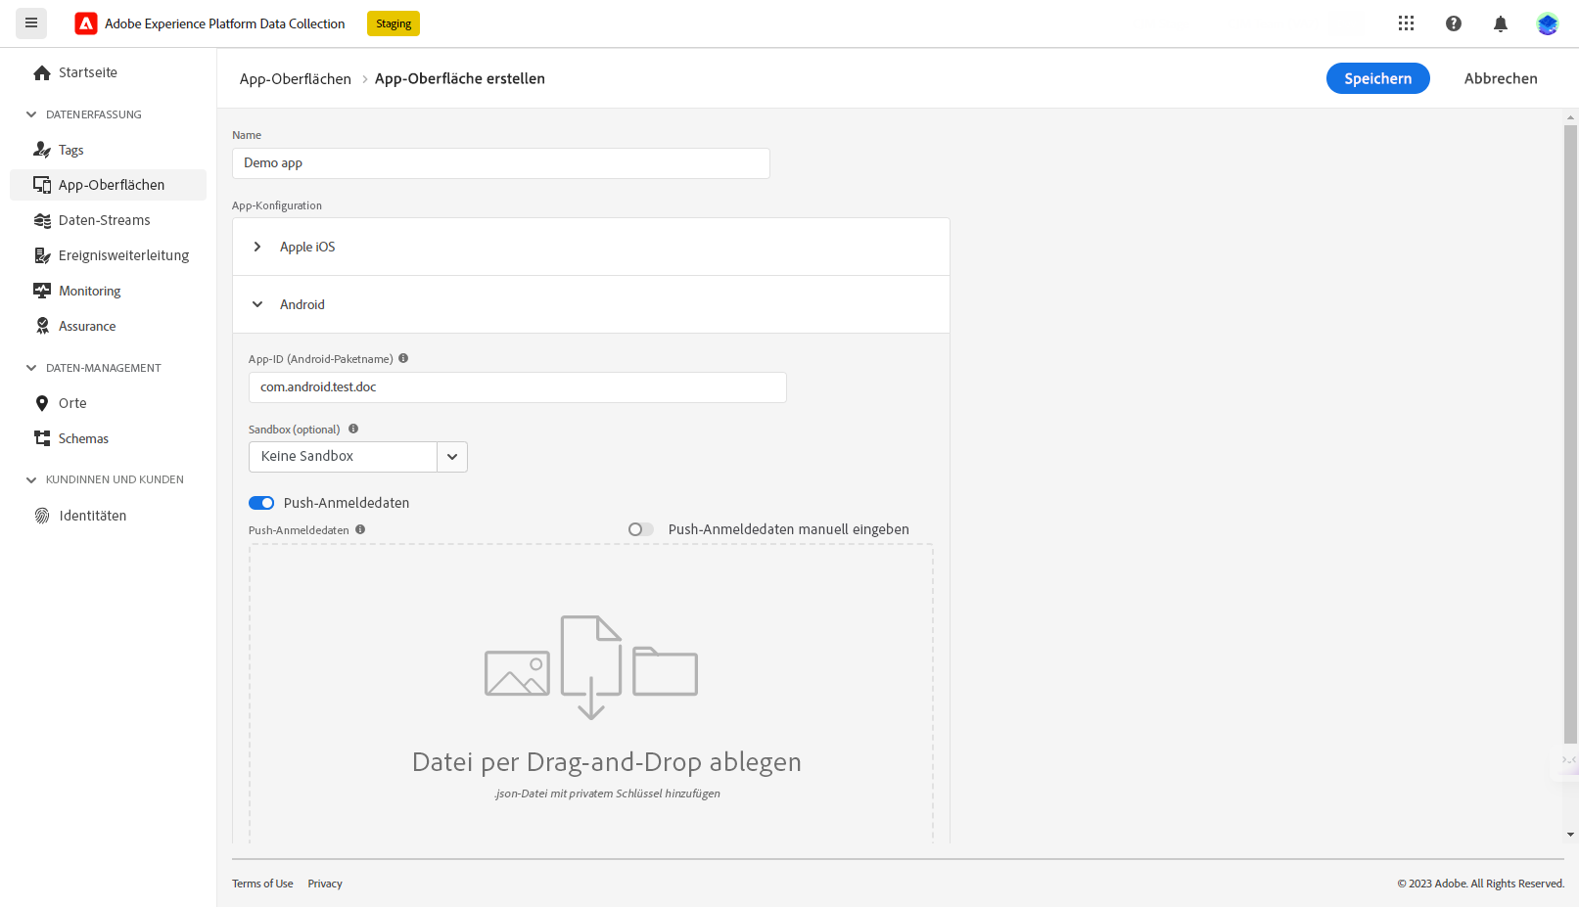1579x907 pixels.
Task: Open the app switcher grid icon
Action: pos(1406,23)
